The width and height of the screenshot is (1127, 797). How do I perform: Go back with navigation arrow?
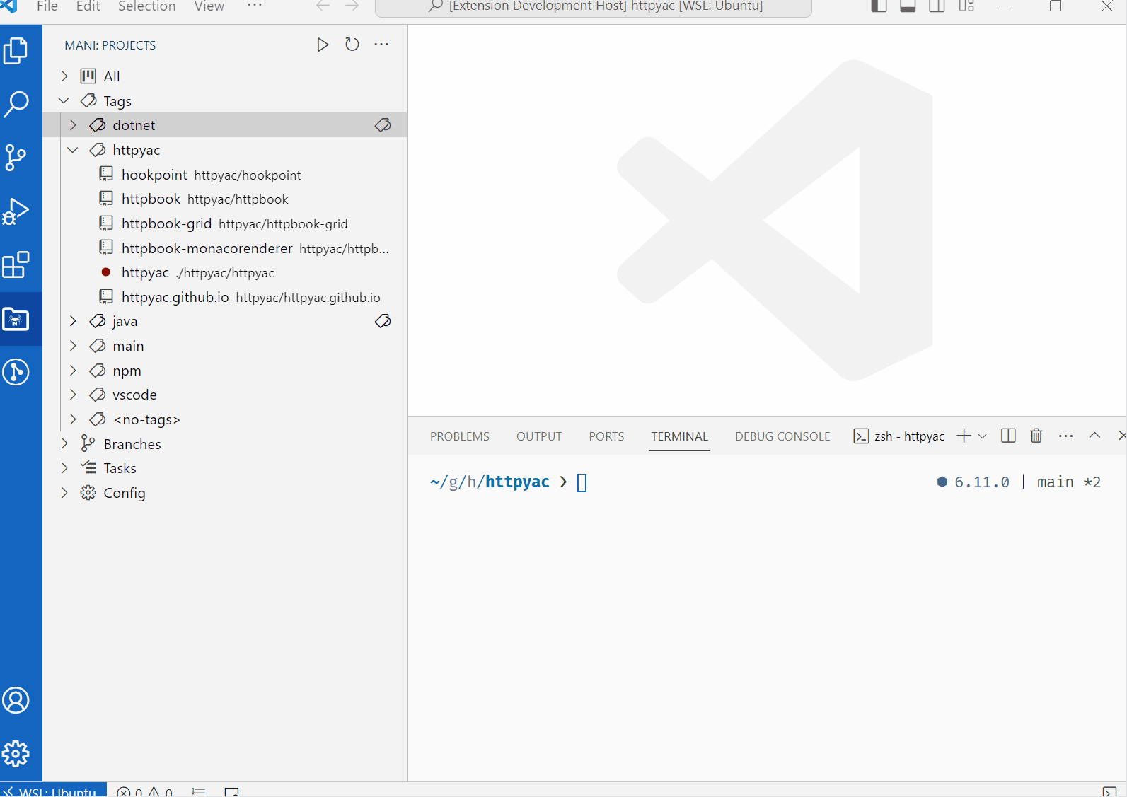(323, 6)
